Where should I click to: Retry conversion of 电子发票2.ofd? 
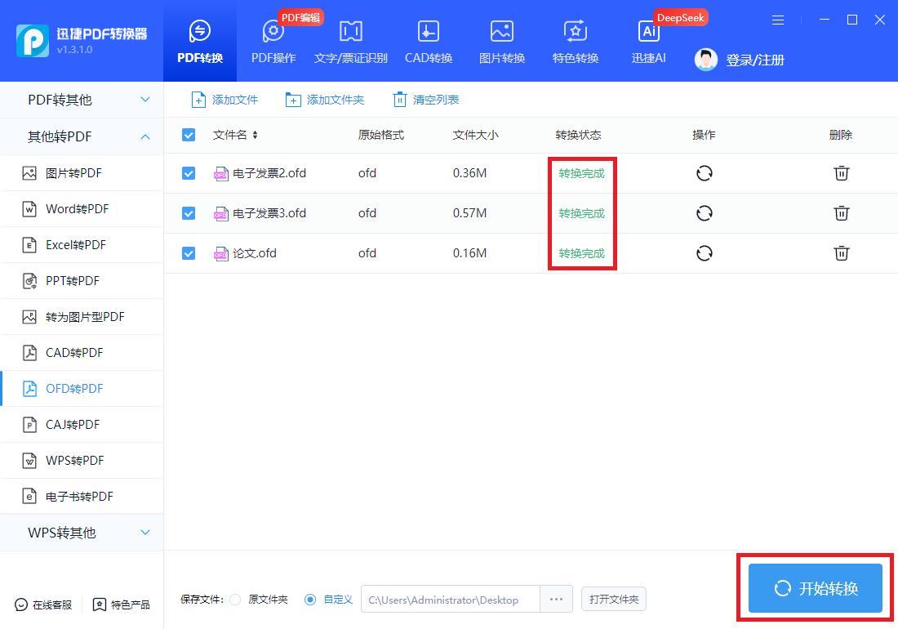[x=704, y=173]
